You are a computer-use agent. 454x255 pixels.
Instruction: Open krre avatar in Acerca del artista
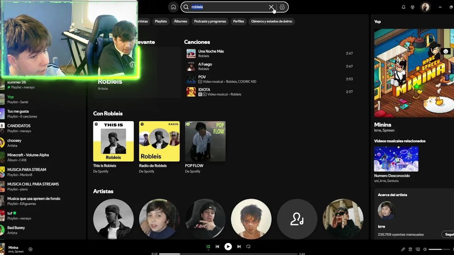(386, 211)
